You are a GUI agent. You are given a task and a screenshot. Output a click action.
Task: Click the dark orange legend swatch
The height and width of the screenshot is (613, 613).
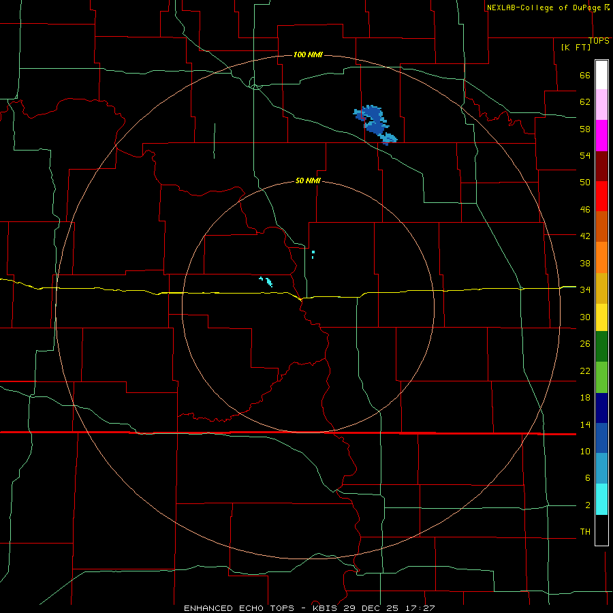click(x=601, y=227)
